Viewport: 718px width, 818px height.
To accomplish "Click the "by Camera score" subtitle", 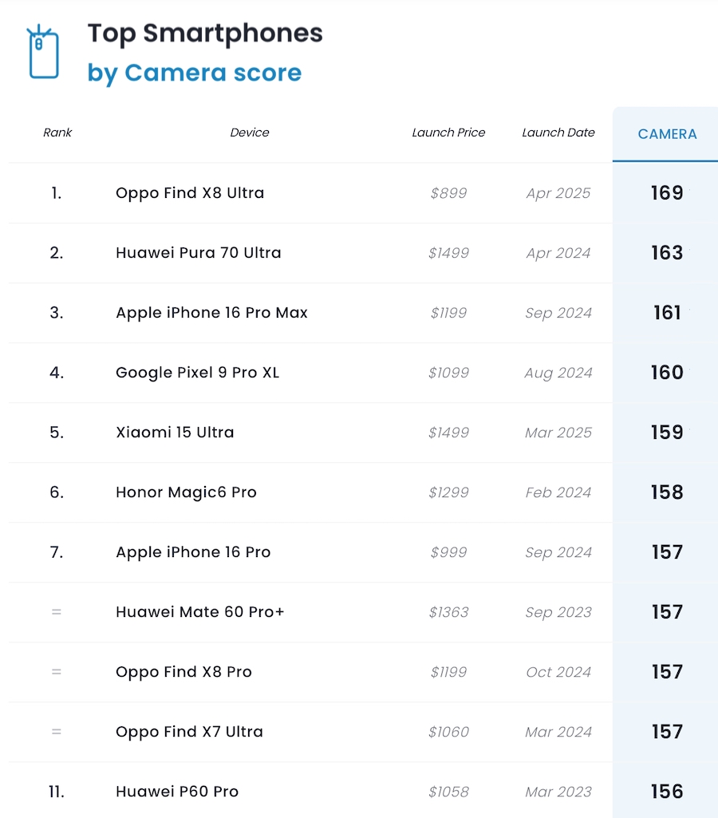I will point(195,73).
